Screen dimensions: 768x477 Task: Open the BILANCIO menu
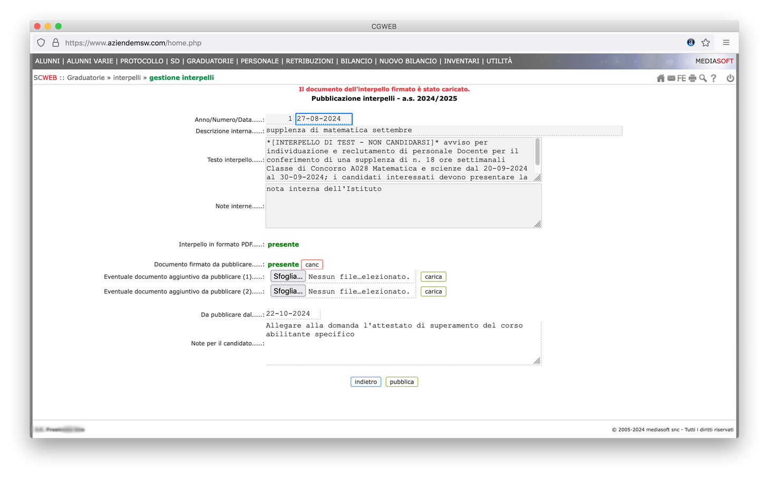click(356, 61)
